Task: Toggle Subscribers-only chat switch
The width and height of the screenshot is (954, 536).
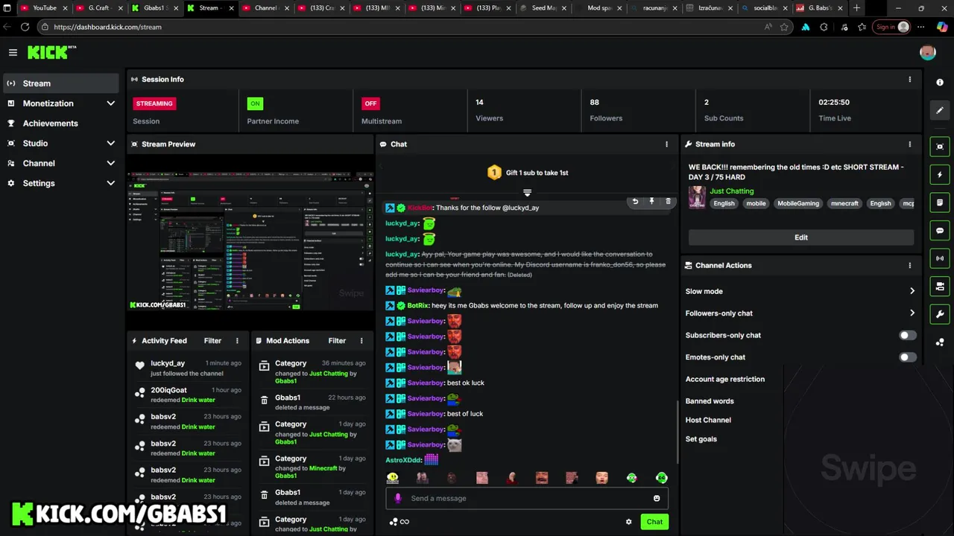Action: pos(907,335)
